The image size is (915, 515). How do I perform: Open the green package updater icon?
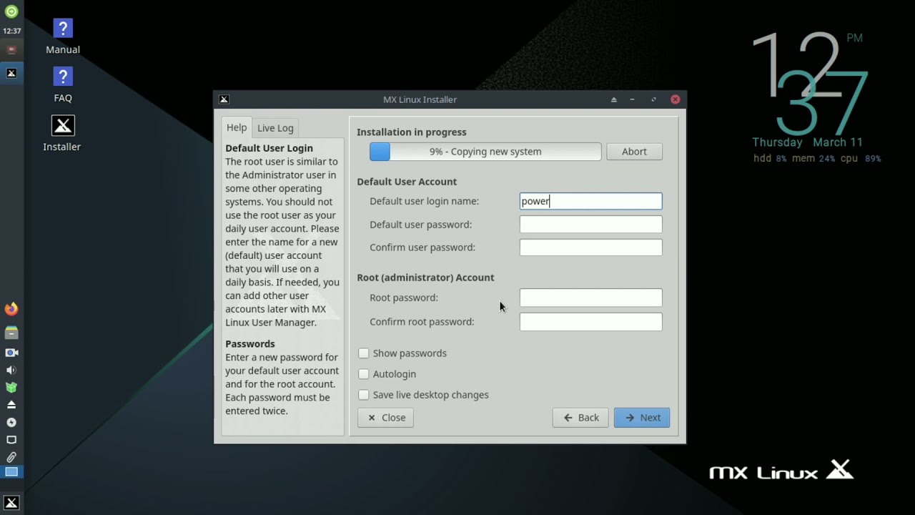pos(11,387)
